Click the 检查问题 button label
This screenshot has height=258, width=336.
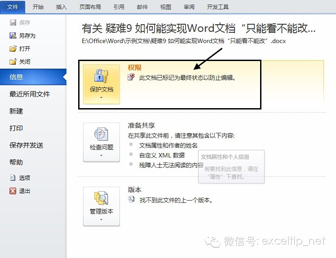click(x=102, y=147)
